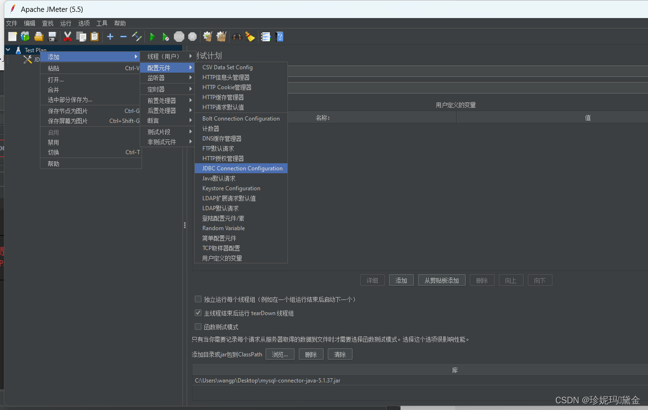Click the 名称 column header
648x410 pixels.
pyautogui.click(x=323, y=118)
